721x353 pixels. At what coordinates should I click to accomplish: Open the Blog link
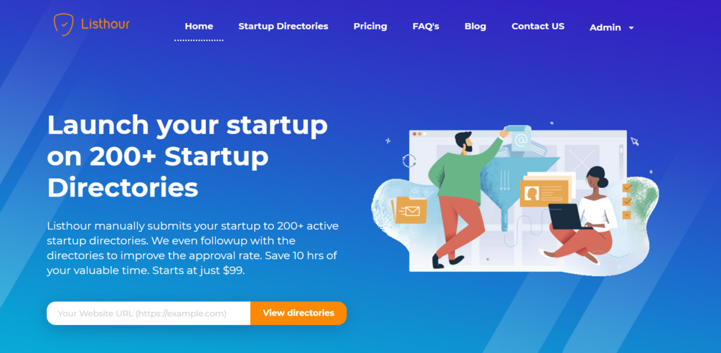pyautogui.click(x=476, y=27)
